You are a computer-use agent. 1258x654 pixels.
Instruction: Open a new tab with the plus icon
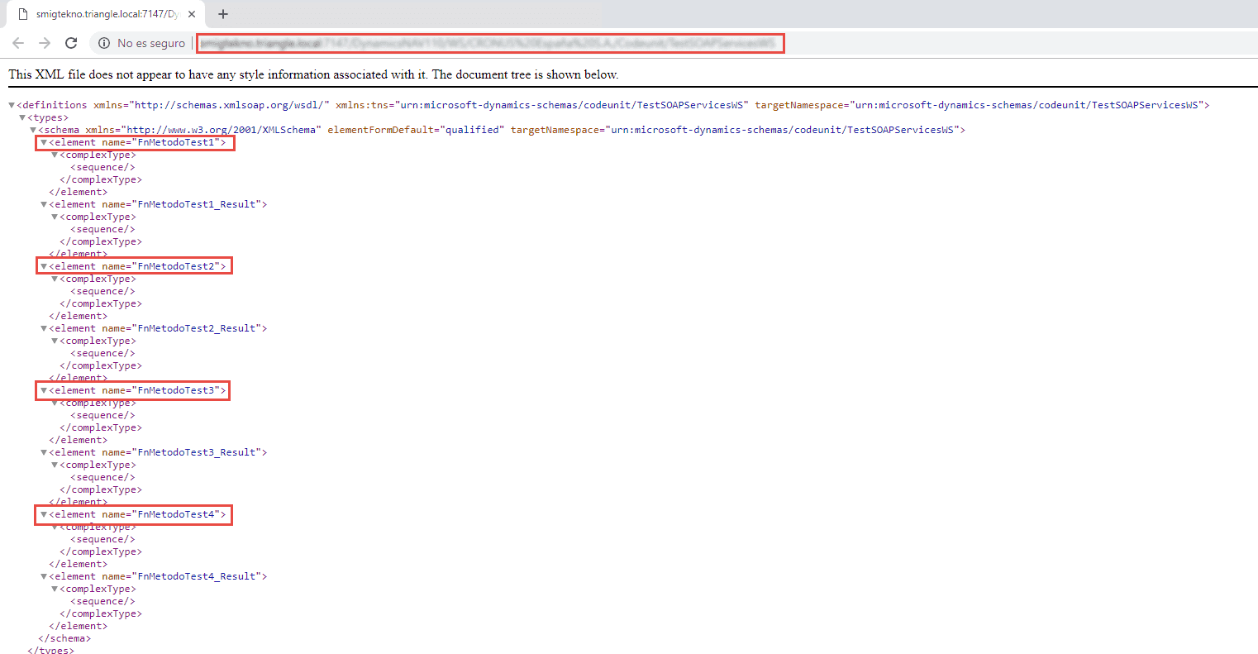223,14
